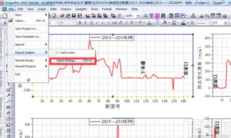Select the Rectangle drawing tool
This screenshot has height=138, width=231.
(8, 107)
